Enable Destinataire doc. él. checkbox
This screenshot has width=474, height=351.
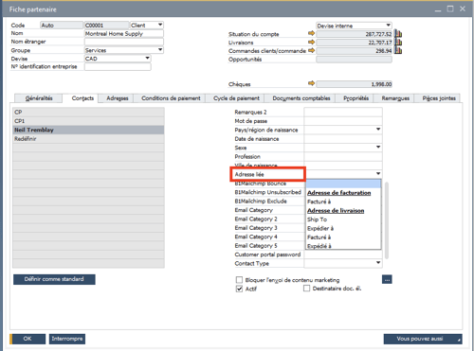[x=306, y=289]
